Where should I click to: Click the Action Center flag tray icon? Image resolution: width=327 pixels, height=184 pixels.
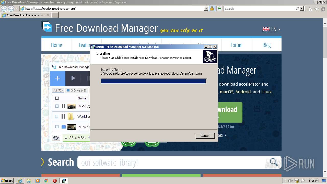click(x=303, y=181)
